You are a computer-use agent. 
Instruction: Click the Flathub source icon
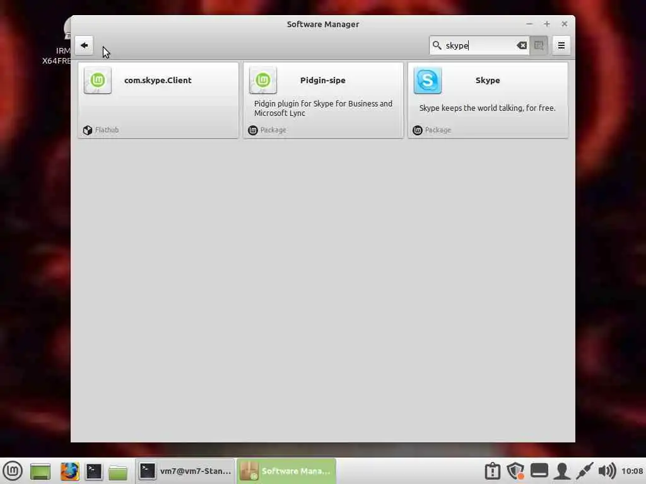point(87,130)
